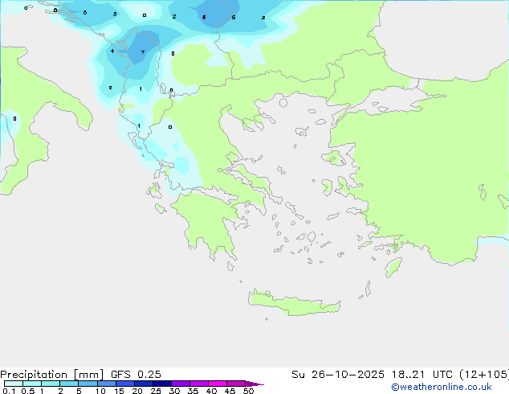This screenshot has height=394, width=509.
Task: Click the 'Precipitation [mm]' title text
Action: tap(52, 375)
